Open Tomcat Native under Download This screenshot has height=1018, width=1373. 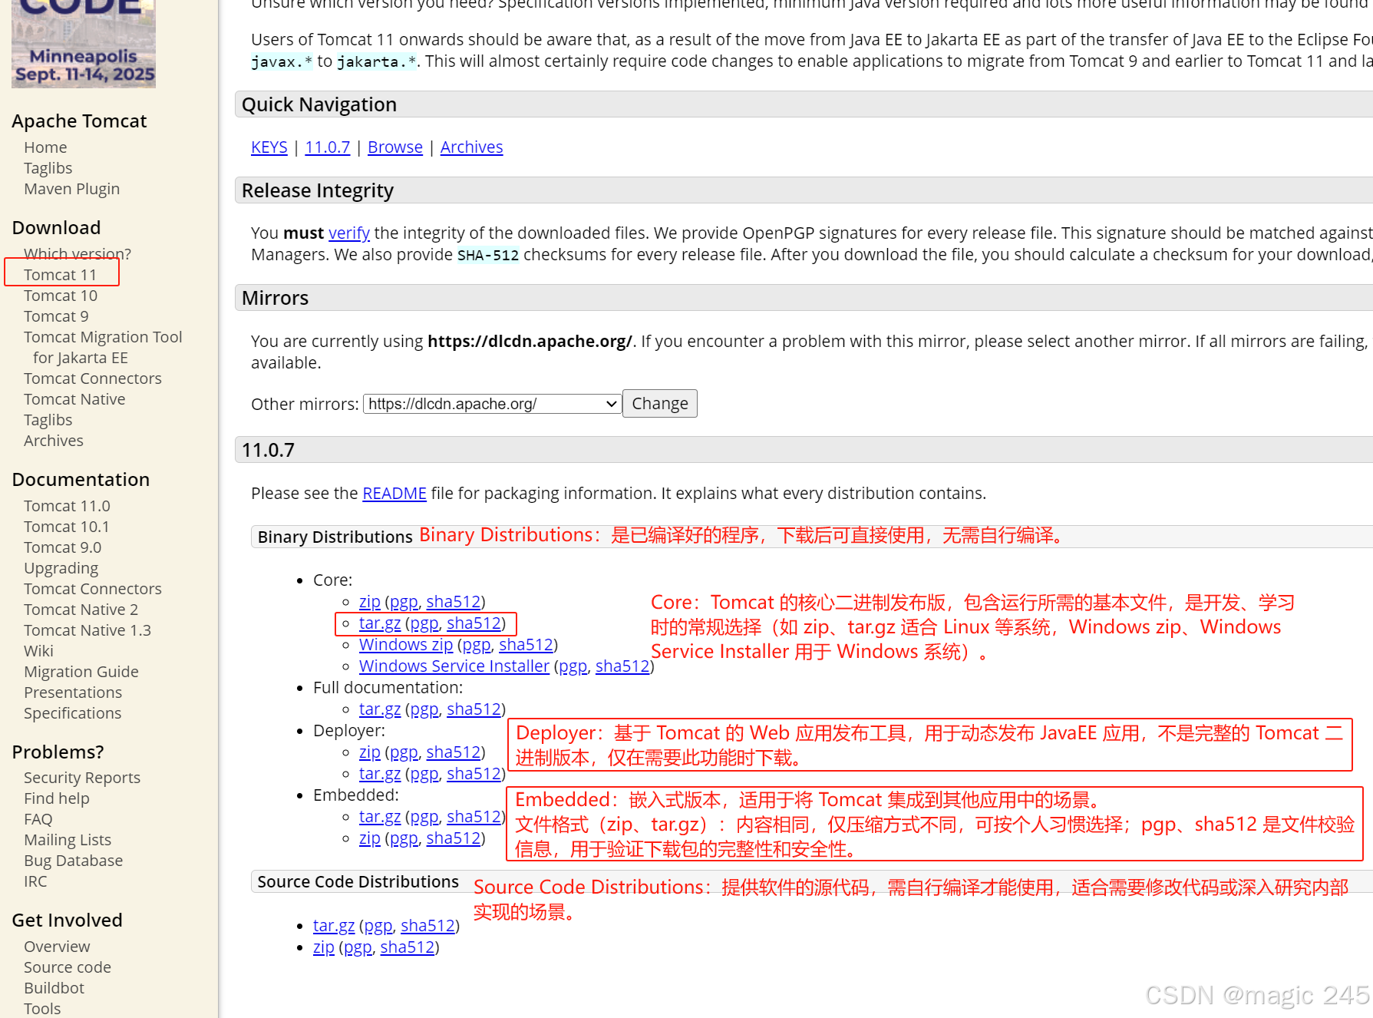point(74,399)
